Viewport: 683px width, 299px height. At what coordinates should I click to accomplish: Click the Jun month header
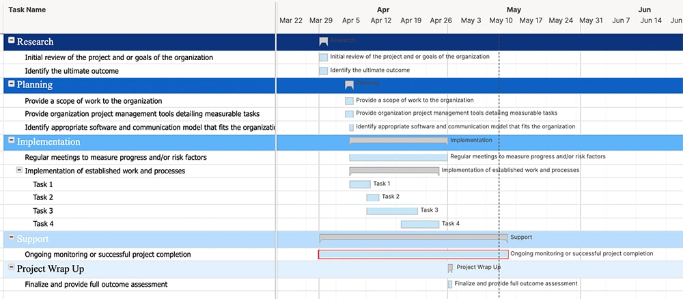[645, 10]
